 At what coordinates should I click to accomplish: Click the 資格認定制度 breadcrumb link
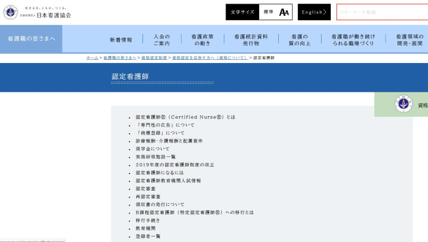(x=154, y=58)
